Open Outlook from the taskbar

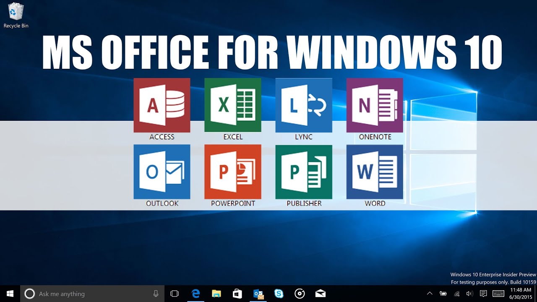pyautogui.click(x=258, y=294)
